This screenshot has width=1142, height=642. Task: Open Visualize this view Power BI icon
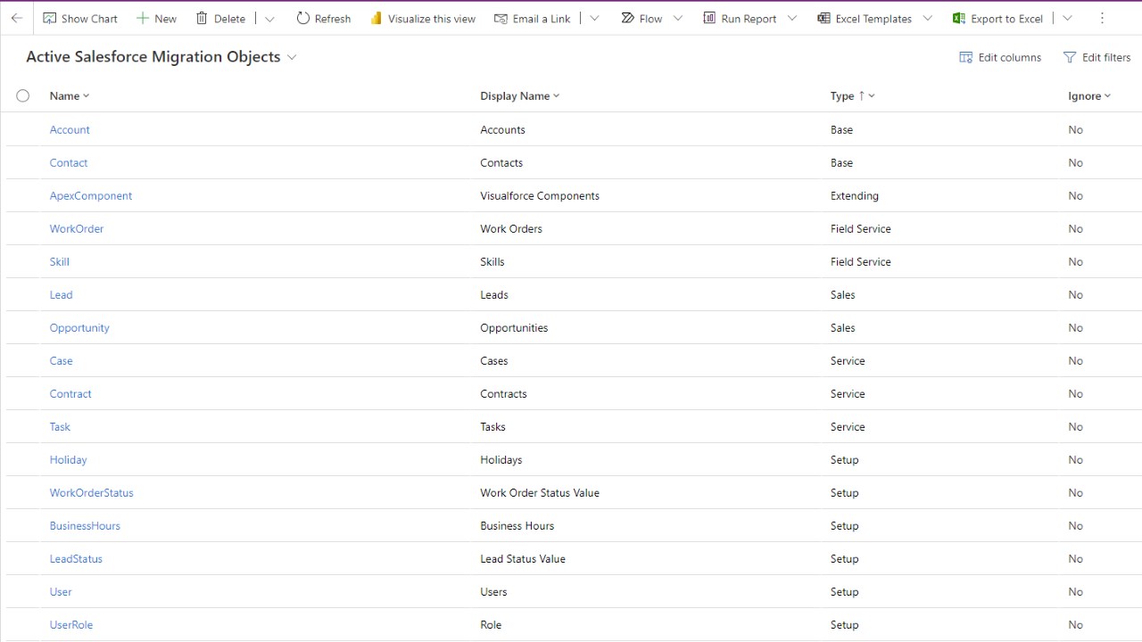[x=377, y=18]
